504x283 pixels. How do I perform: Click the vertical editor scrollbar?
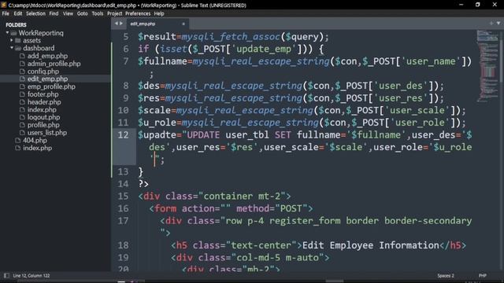click(502, 57)
